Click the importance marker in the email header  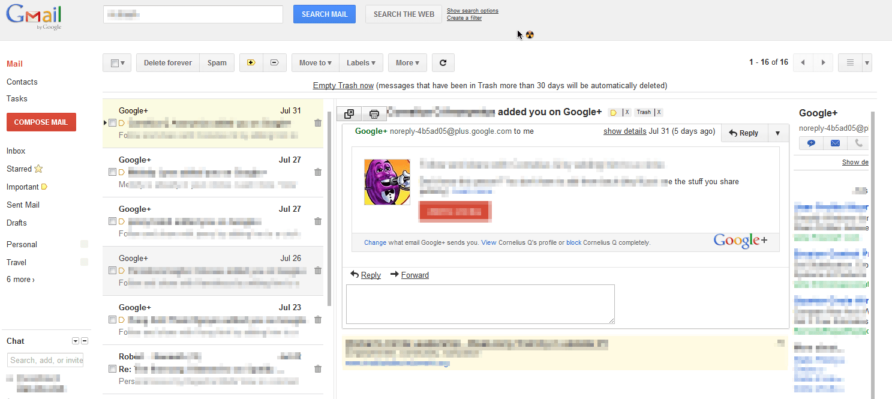tap(614, 113)
